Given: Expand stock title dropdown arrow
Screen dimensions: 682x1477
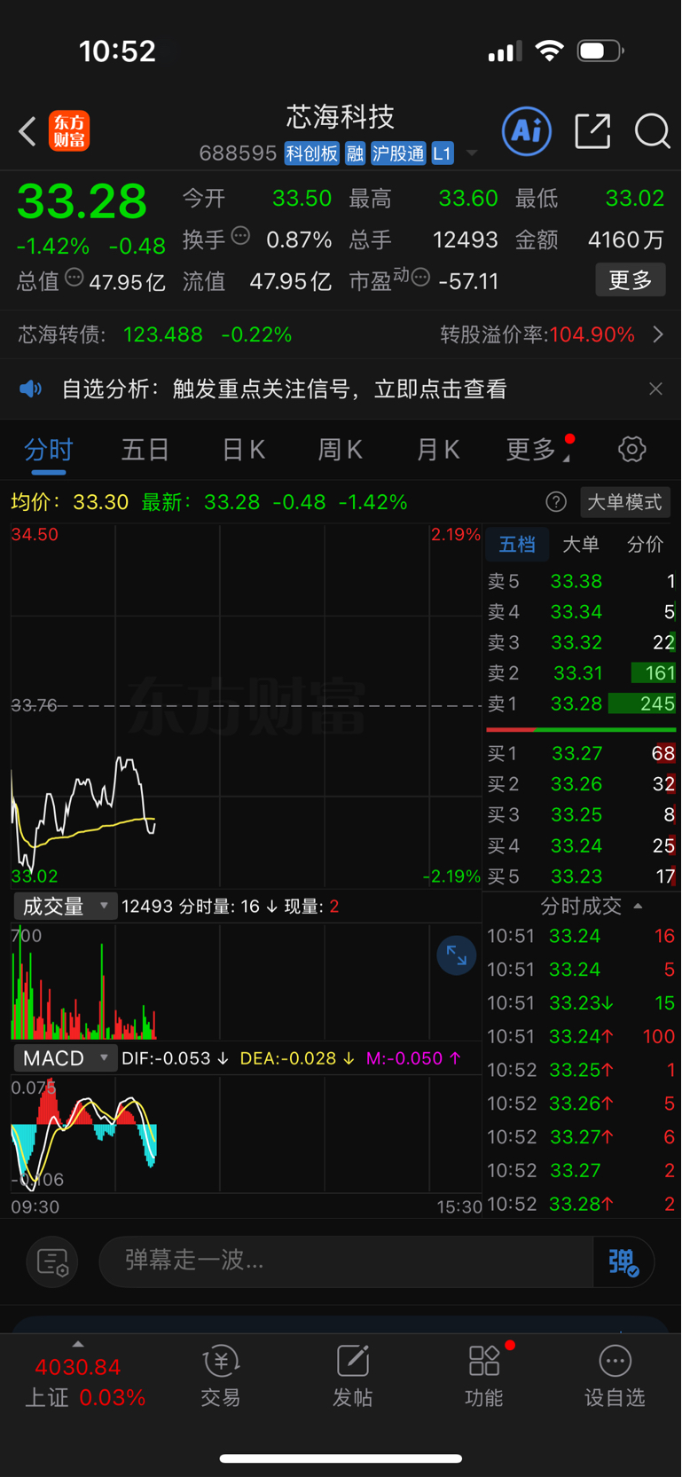Looking at the screenshot, I should tap(472, 153).
